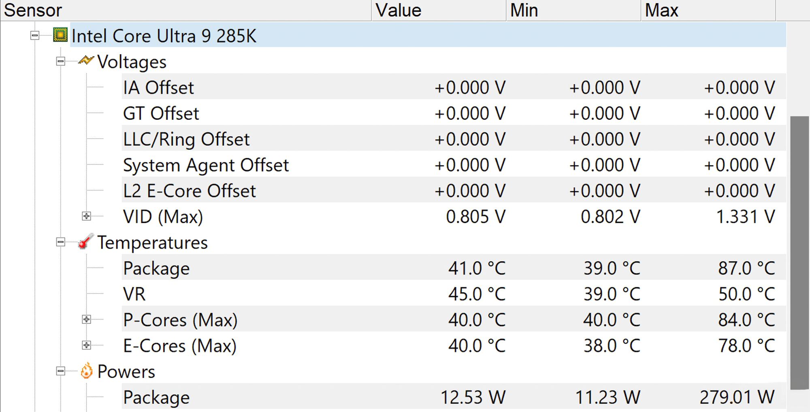Click the Min column header
This screenshot has width=810, height=412.
pos(573,10)
